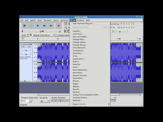Toggle the track Mute button
The image size is (163, 122).
point(23,47)
